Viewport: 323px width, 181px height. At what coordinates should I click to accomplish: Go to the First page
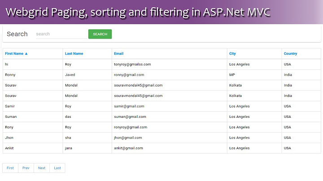[10, 168]
